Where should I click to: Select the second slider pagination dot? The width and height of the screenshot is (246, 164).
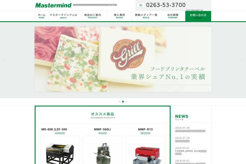123,102
